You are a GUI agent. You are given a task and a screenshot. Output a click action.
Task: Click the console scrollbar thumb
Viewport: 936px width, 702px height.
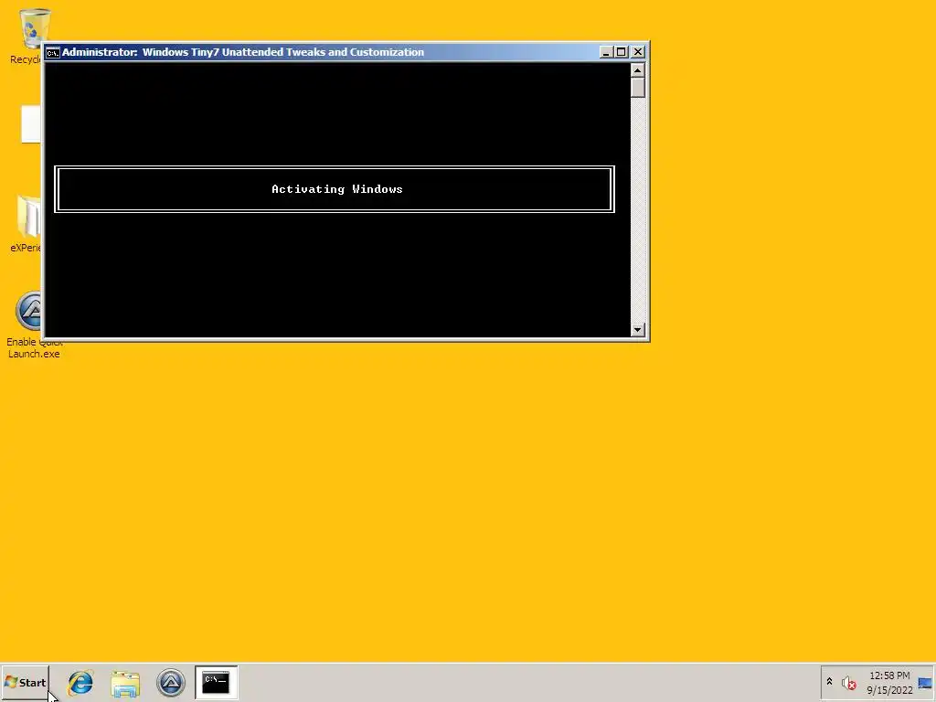click(637, 87)
